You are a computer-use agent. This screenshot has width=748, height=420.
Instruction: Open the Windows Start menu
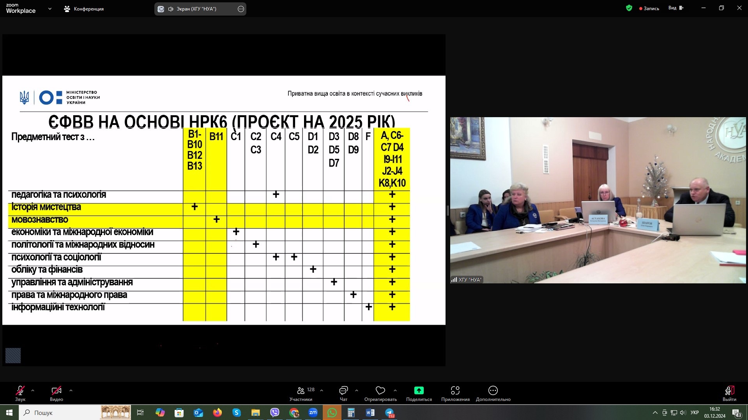pos(9,413)
